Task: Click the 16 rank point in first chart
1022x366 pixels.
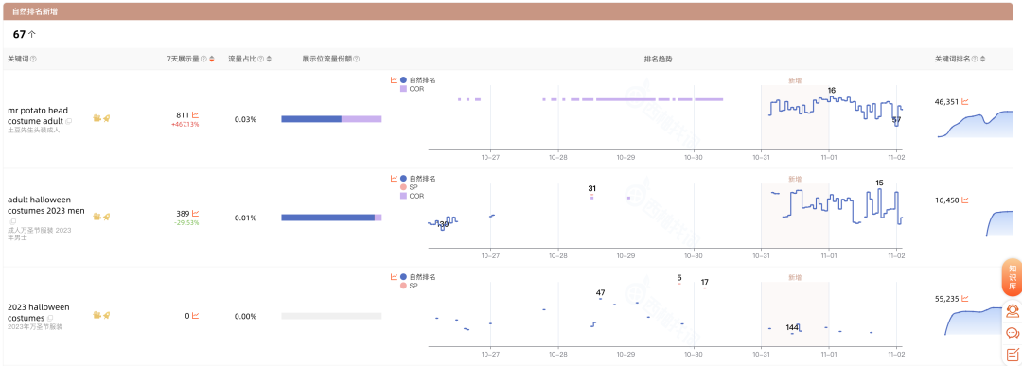Action: pyautogui.click(x=831, y=91)
